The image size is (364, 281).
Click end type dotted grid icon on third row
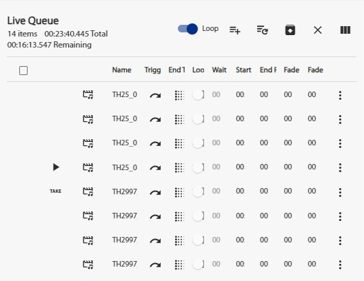179,143
